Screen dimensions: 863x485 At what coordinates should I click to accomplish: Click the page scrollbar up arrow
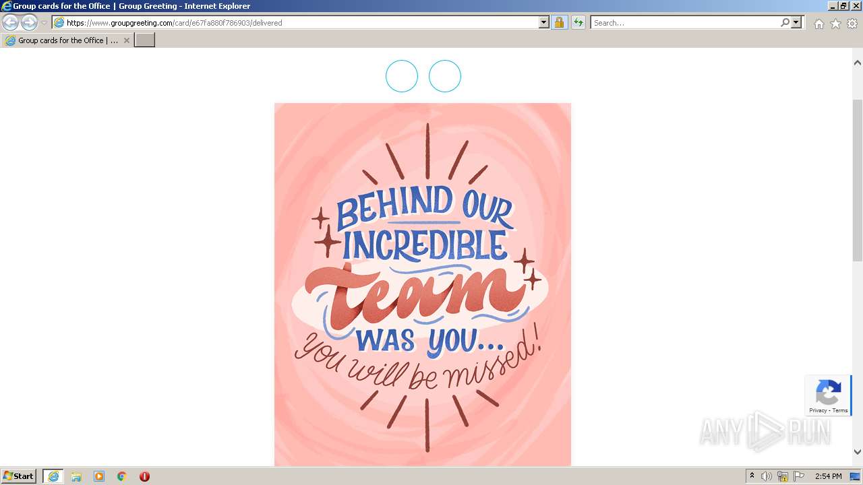tap(858, 63)
